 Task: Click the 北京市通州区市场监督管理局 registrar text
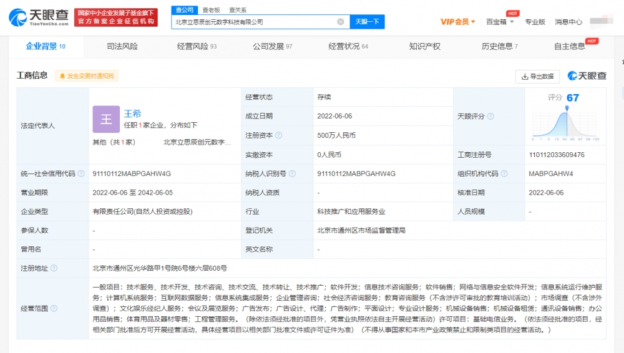click(361, 230)
